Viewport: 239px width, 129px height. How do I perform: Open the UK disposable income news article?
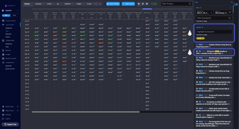click(214, 90)
